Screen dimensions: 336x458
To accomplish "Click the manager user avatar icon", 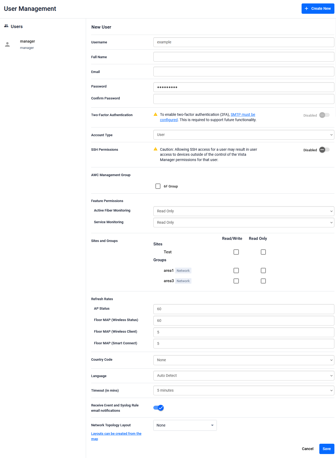I will (7, 44).
